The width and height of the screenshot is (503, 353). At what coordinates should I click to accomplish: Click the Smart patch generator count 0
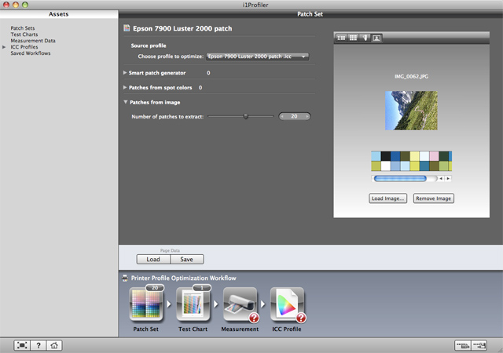(x=208, y=73)
